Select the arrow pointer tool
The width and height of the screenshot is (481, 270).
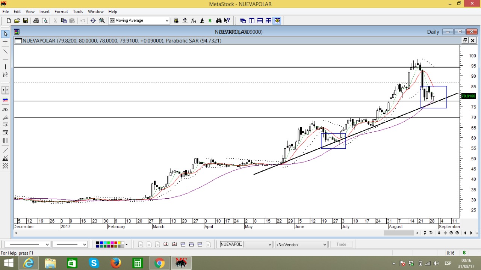pyautogui.click(x=5, y=34)
